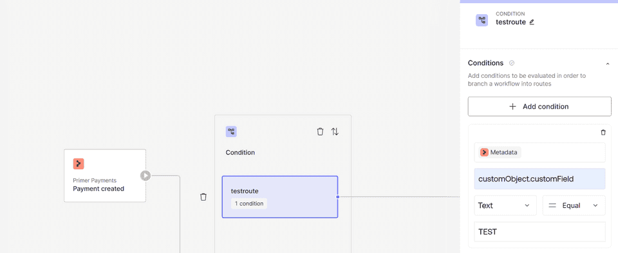Click the play trigger icon on Payment created
Viewport: 618px width, 253px height.
click(146, 175)
